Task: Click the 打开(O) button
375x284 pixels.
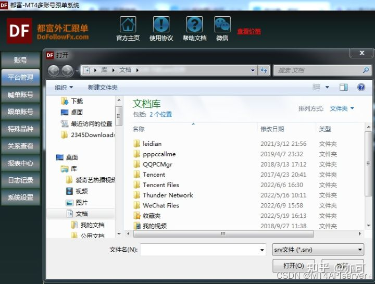Action: pos(293,266)
